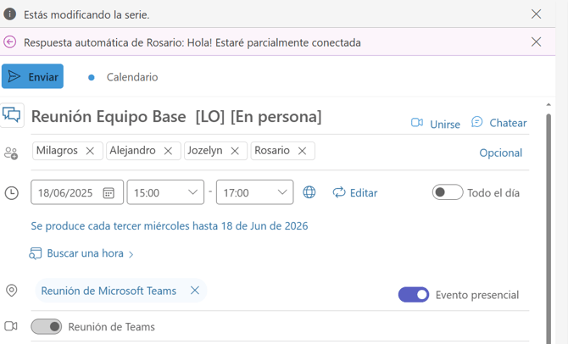
Task: Dismiss the automatic reply from Rosario
Action: point(536,42)
